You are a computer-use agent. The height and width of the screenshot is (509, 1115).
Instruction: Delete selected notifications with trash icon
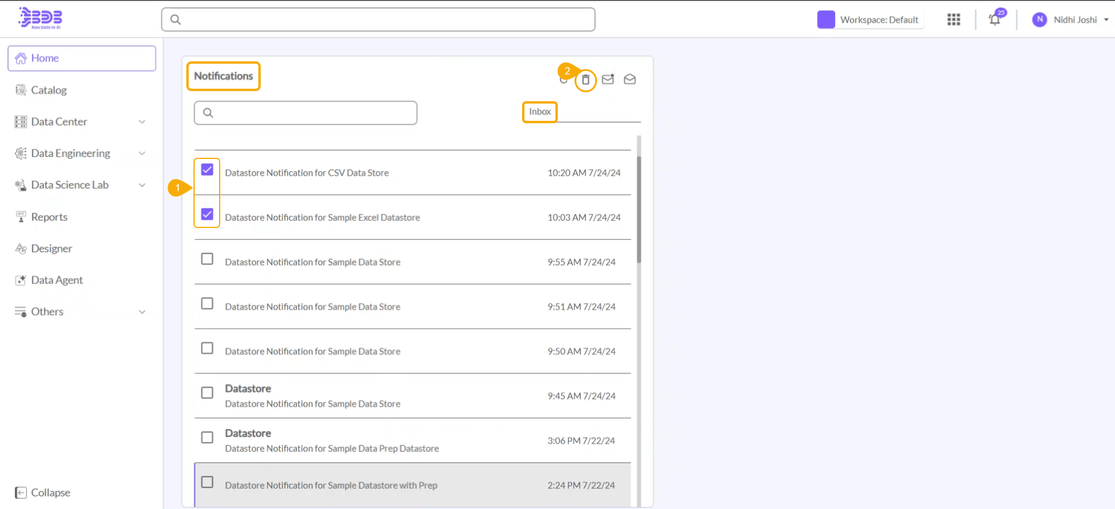[586, 80]
